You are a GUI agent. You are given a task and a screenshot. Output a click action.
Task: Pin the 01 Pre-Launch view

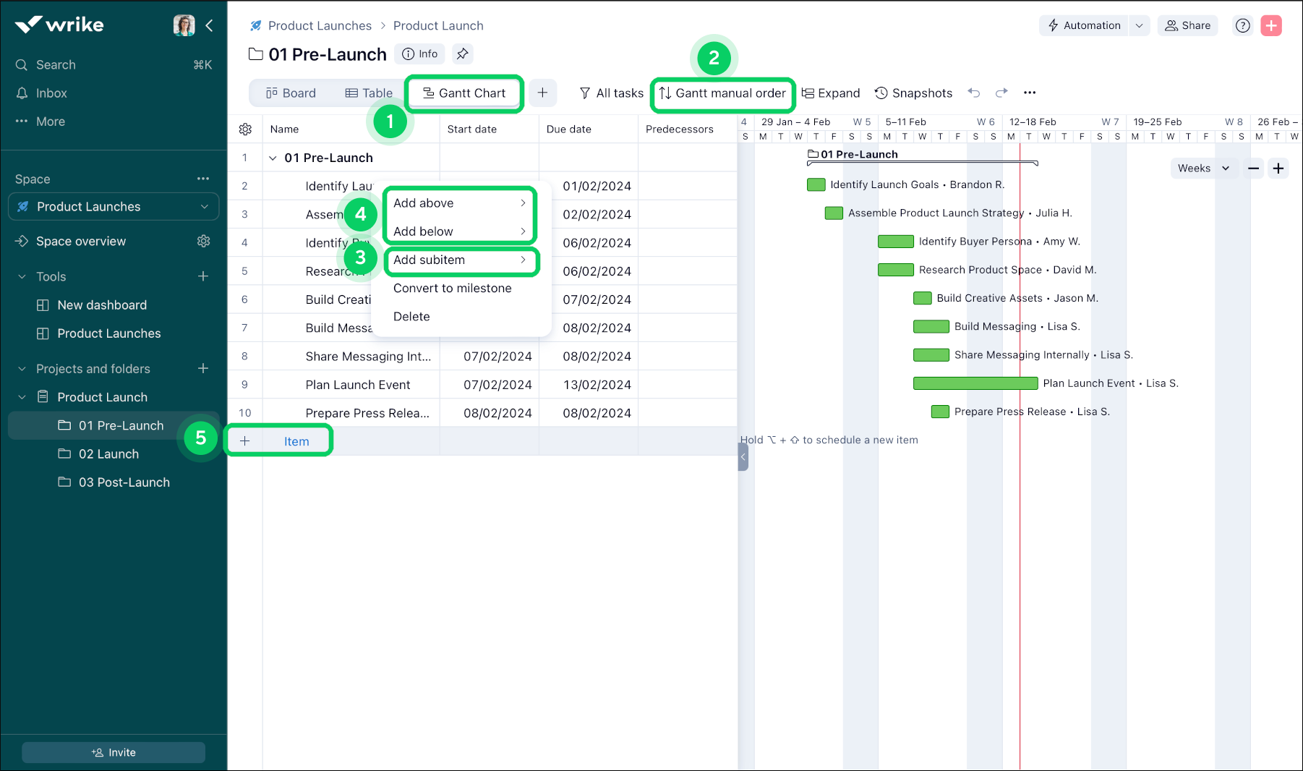pos(462,54)
